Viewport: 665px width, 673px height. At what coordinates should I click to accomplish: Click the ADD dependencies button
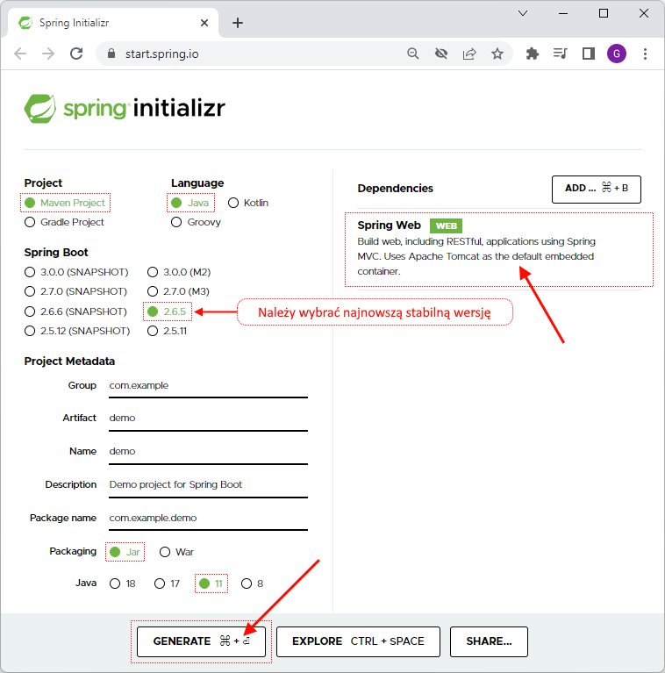tap(597, 189)
